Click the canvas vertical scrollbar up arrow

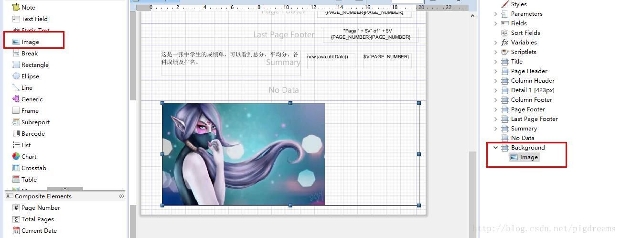point(473,16)
